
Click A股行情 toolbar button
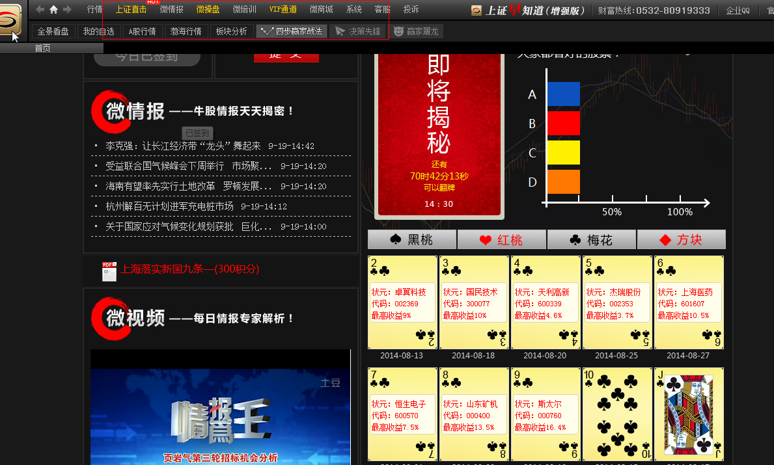tap(142, 32)
